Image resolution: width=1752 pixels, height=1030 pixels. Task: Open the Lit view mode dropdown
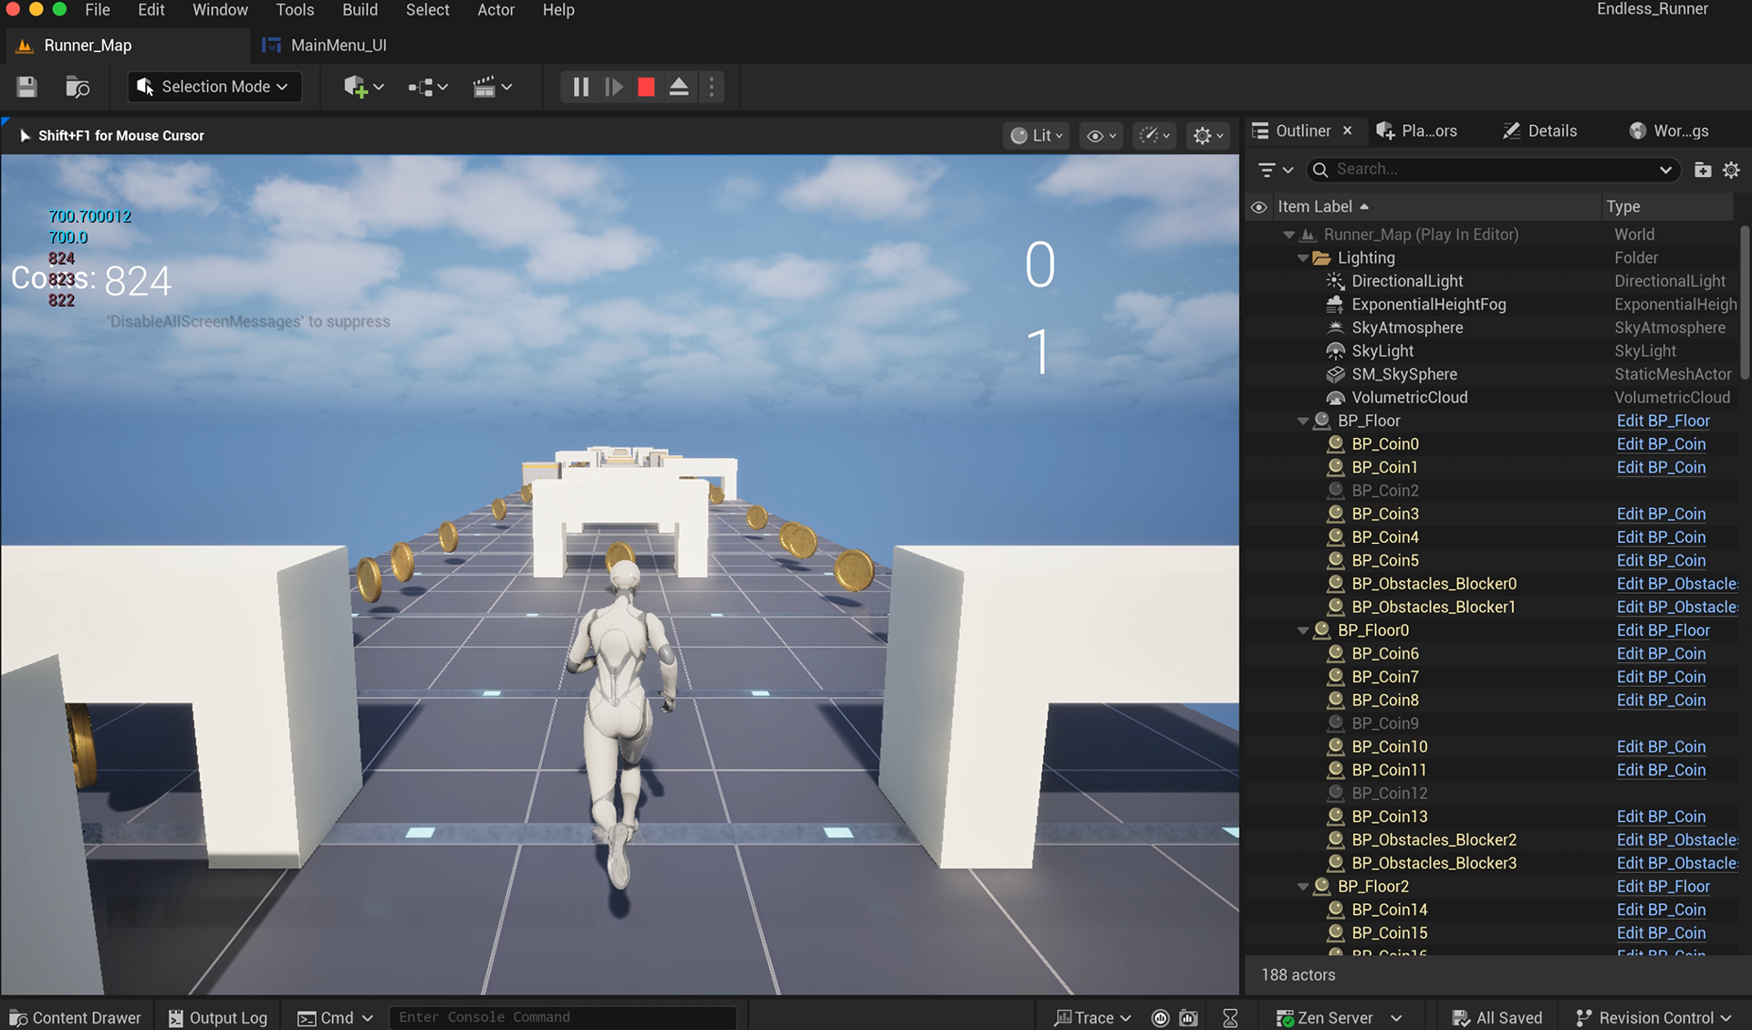[1038, 136]
